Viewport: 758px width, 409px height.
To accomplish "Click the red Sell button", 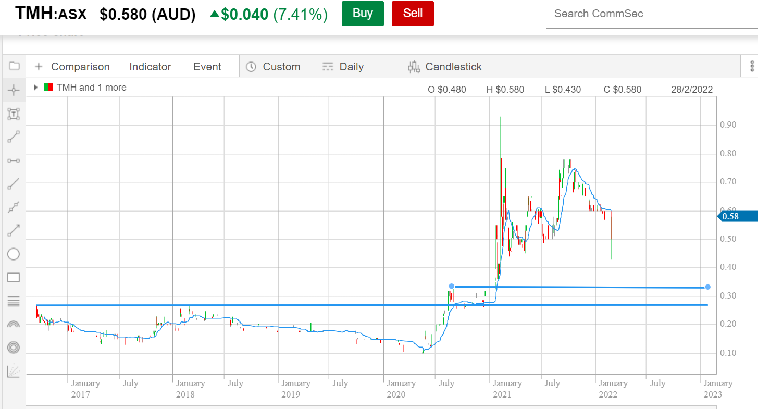I will pyautogui.click(x=413, y=14).
